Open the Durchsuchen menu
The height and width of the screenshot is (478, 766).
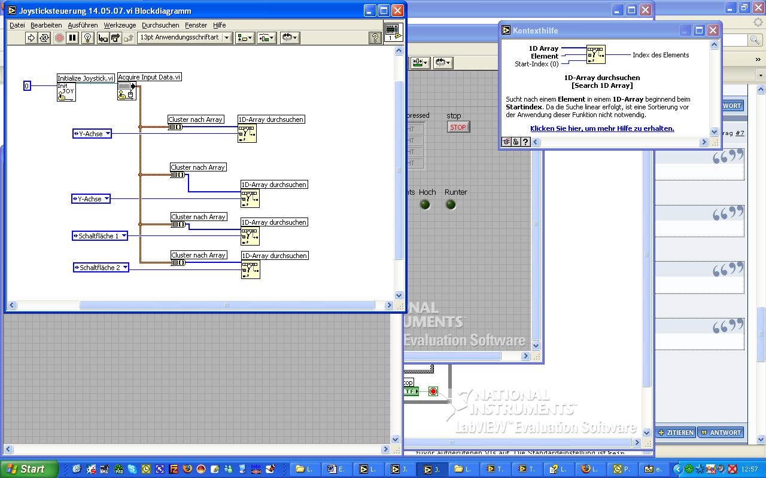click(160, 25)
